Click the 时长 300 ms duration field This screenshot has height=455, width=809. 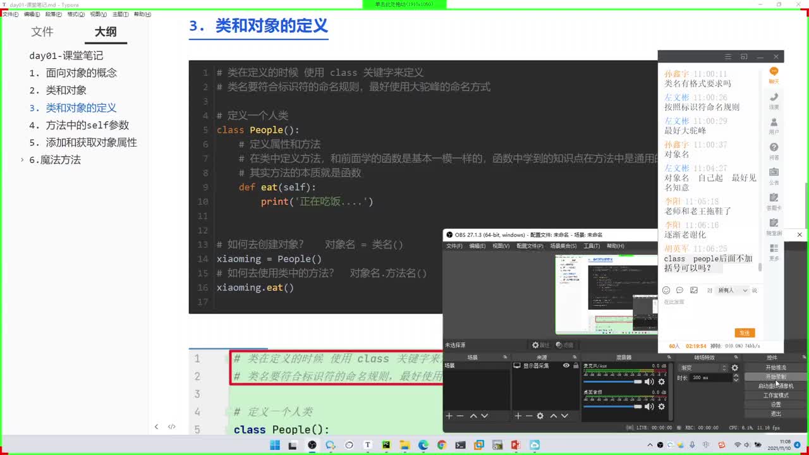pyautogui.click(x=711, y=377)
